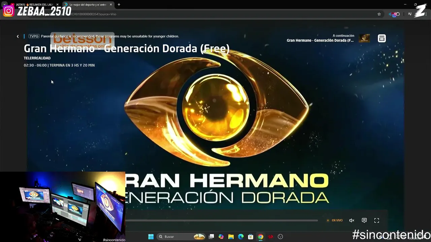This screenshot has width=431, height=242.
Task: Open upcoming 'Gran Hermano - Generación Dorada (F...' title
Action: (320, 40)
